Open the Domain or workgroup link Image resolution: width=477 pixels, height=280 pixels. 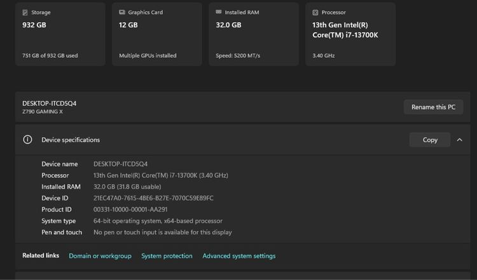[100, 256]
